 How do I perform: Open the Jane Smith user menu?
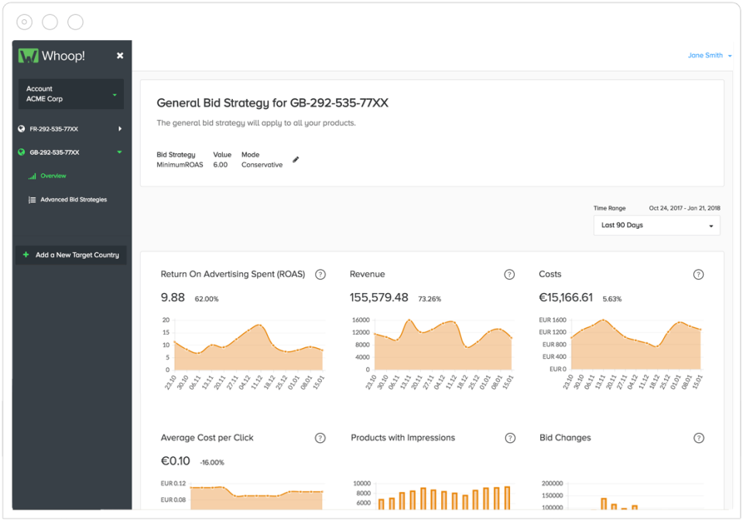point(709,56)
